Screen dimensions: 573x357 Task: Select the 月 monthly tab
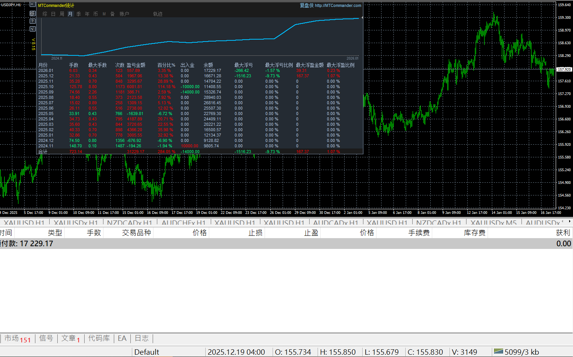(70, 14)
